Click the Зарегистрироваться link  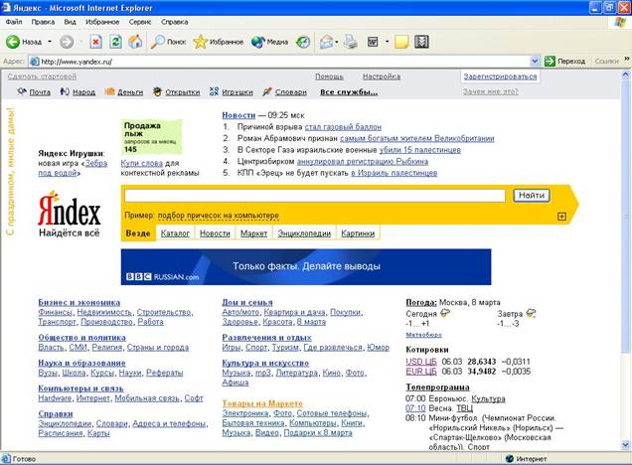(500, 77)
